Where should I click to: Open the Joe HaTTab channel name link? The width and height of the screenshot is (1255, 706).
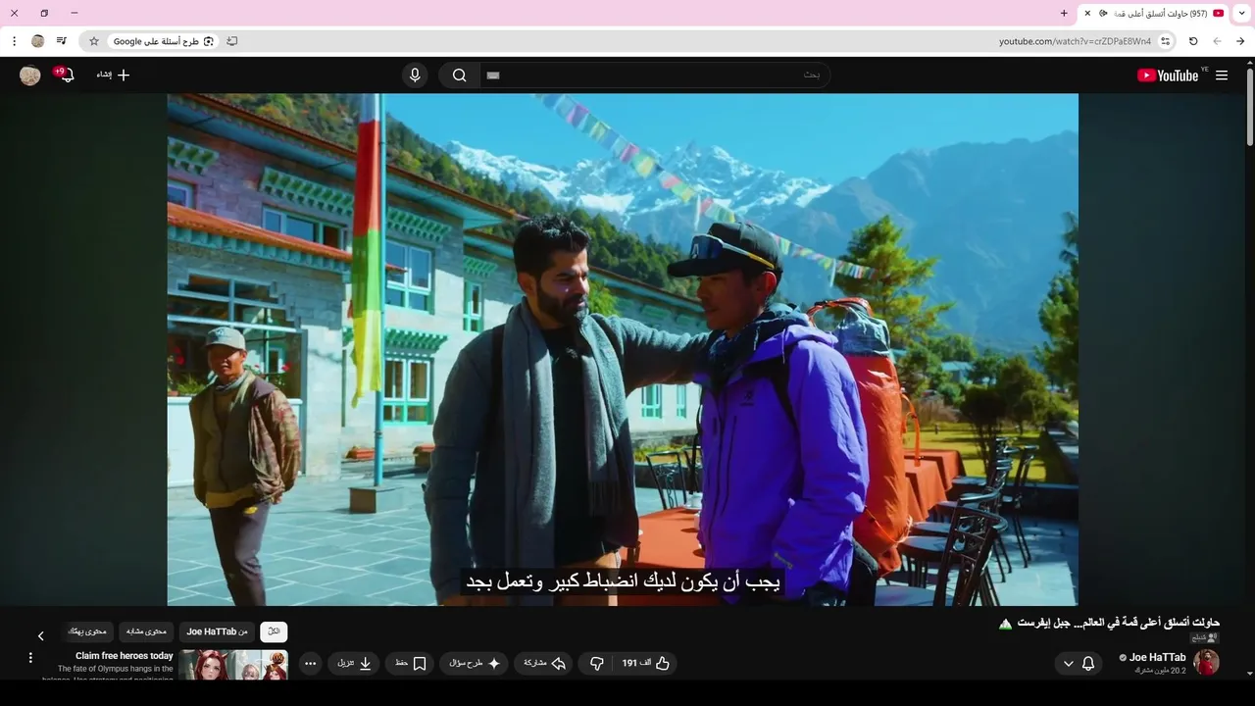(1157, 657)
